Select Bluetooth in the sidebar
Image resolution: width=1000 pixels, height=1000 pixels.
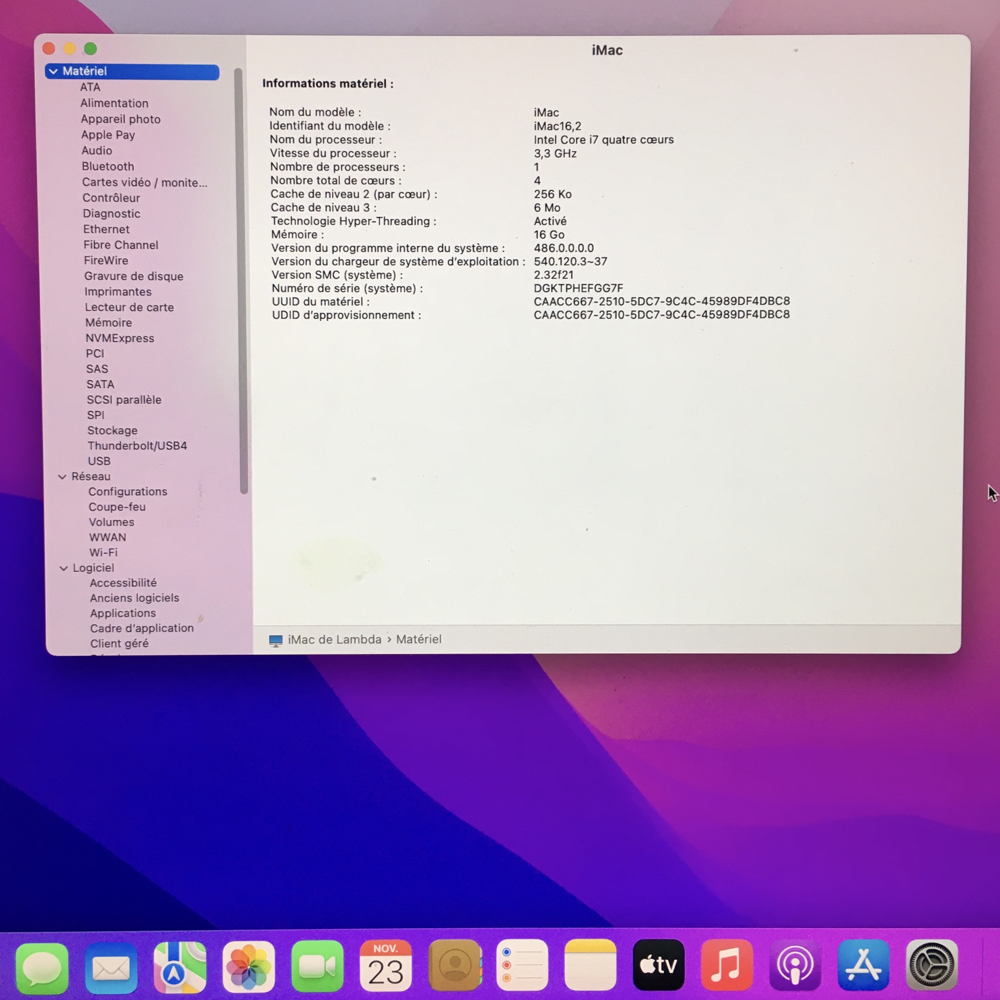coord(108,166)
